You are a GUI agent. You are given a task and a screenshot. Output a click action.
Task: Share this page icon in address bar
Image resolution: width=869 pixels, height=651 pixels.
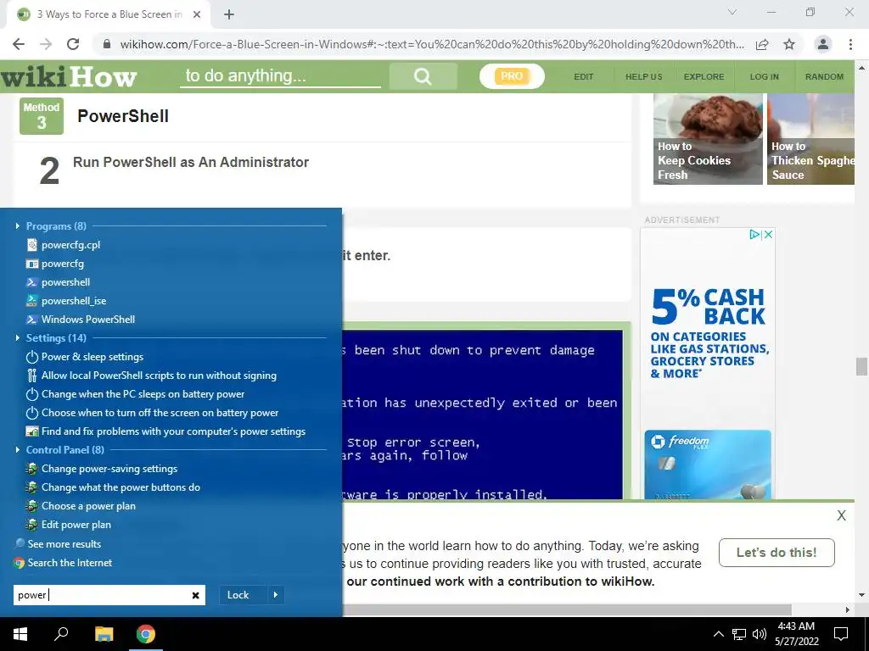click(x=762, y=44)
